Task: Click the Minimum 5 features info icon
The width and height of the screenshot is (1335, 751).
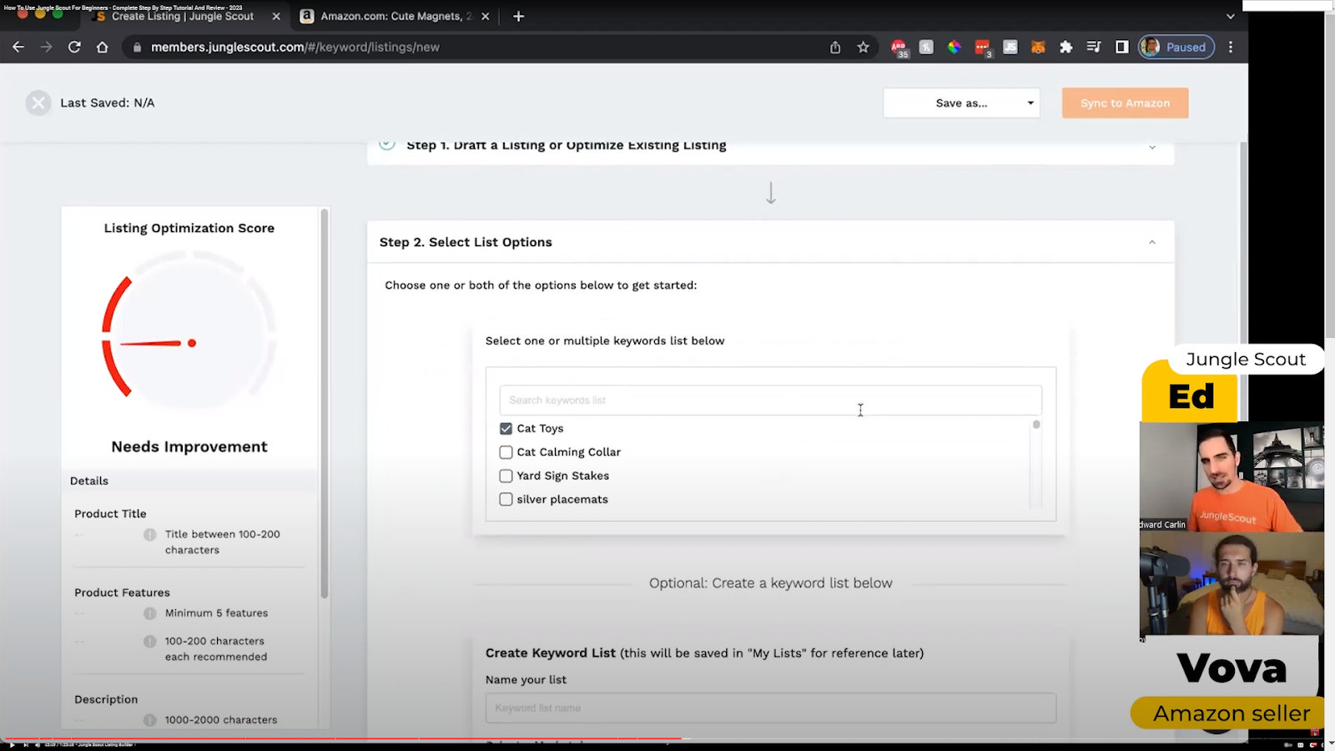Action: point(149,613)
